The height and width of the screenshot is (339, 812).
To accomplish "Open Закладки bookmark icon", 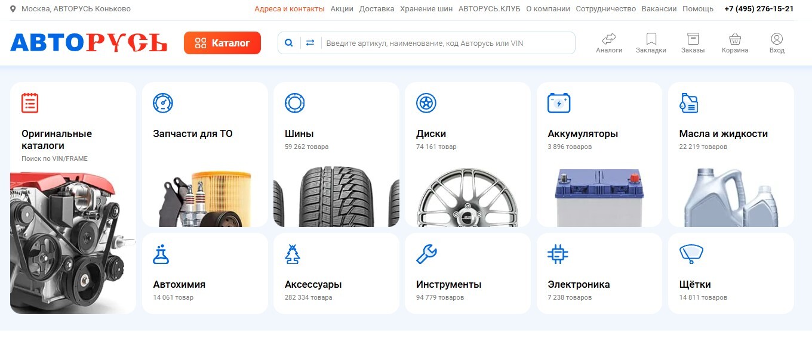I will tap(651, 39).
